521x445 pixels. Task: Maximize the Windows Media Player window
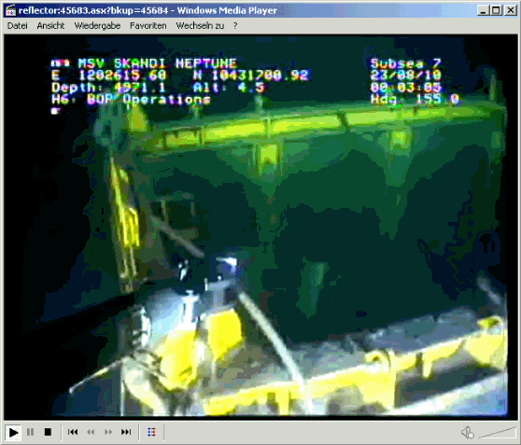pyautogui.click(x=496, y=10)
